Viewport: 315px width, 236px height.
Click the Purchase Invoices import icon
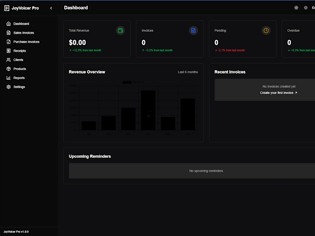8,42
